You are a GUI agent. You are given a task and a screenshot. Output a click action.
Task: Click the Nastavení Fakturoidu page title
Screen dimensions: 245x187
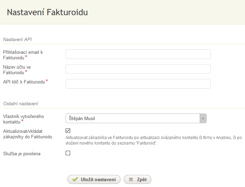click(x=47, y=12)
